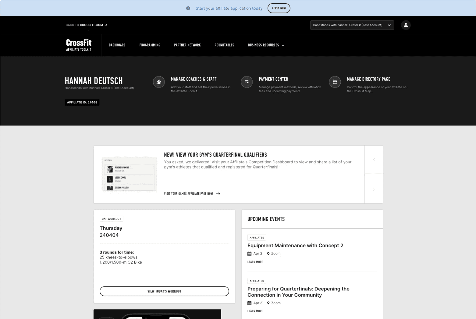
Task: Click the Manage Coaches & Staff icon
Action: pyautogui.click(x=159, y=82)
